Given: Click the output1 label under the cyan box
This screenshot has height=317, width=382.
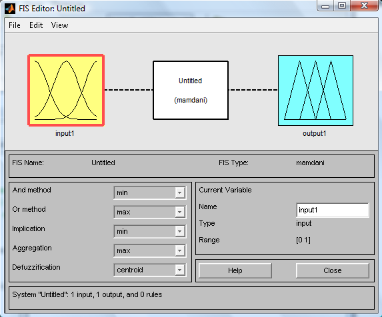Looking at the screenshot, I should (x=314, y=133).
